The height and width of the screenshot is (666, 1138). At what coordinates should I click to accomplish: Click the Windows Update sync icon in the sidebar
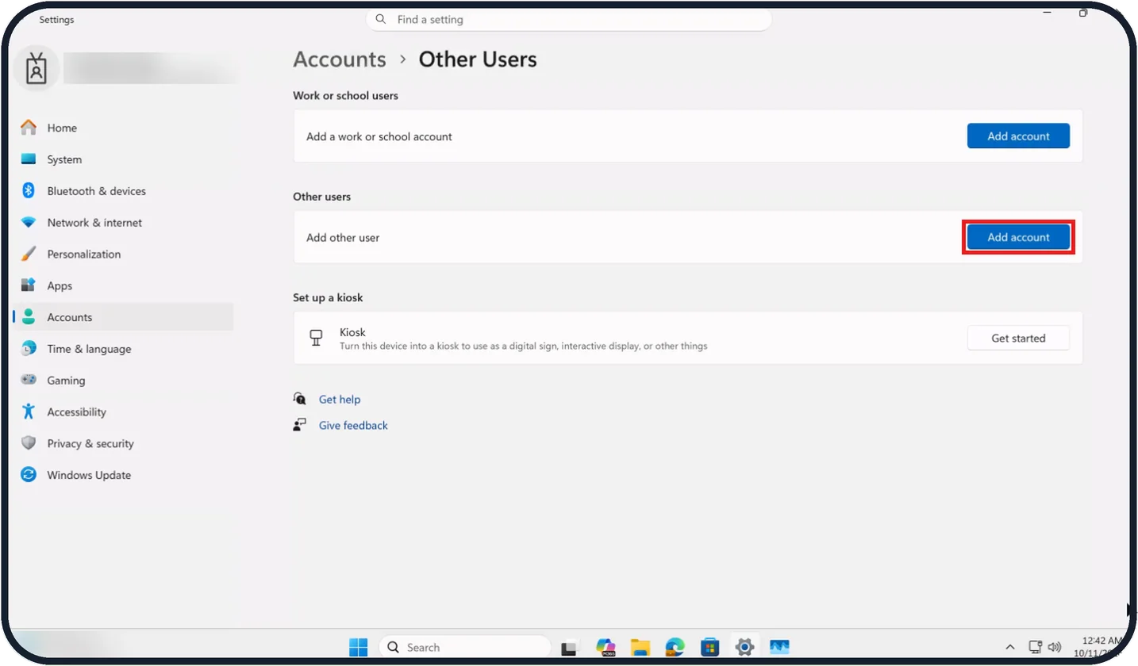click(29, 475)
